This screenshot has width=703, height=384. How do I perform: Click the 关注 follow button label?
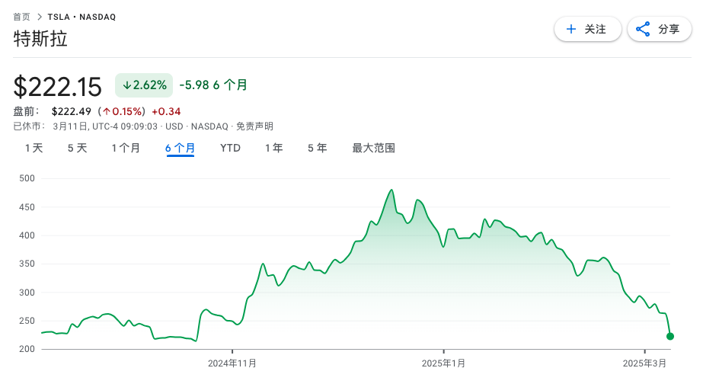[x=595, y=29]
